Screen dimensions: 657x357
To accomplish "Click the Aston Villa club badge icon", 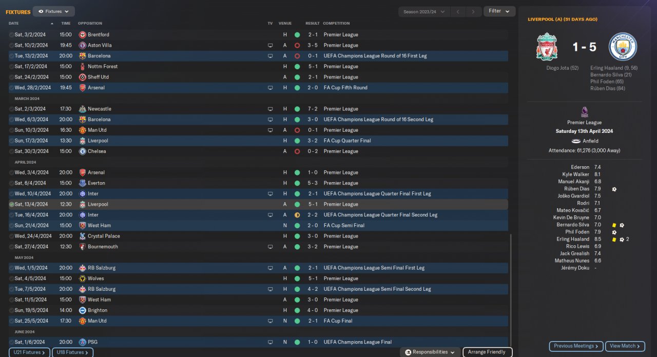I will tap(82, 45).
